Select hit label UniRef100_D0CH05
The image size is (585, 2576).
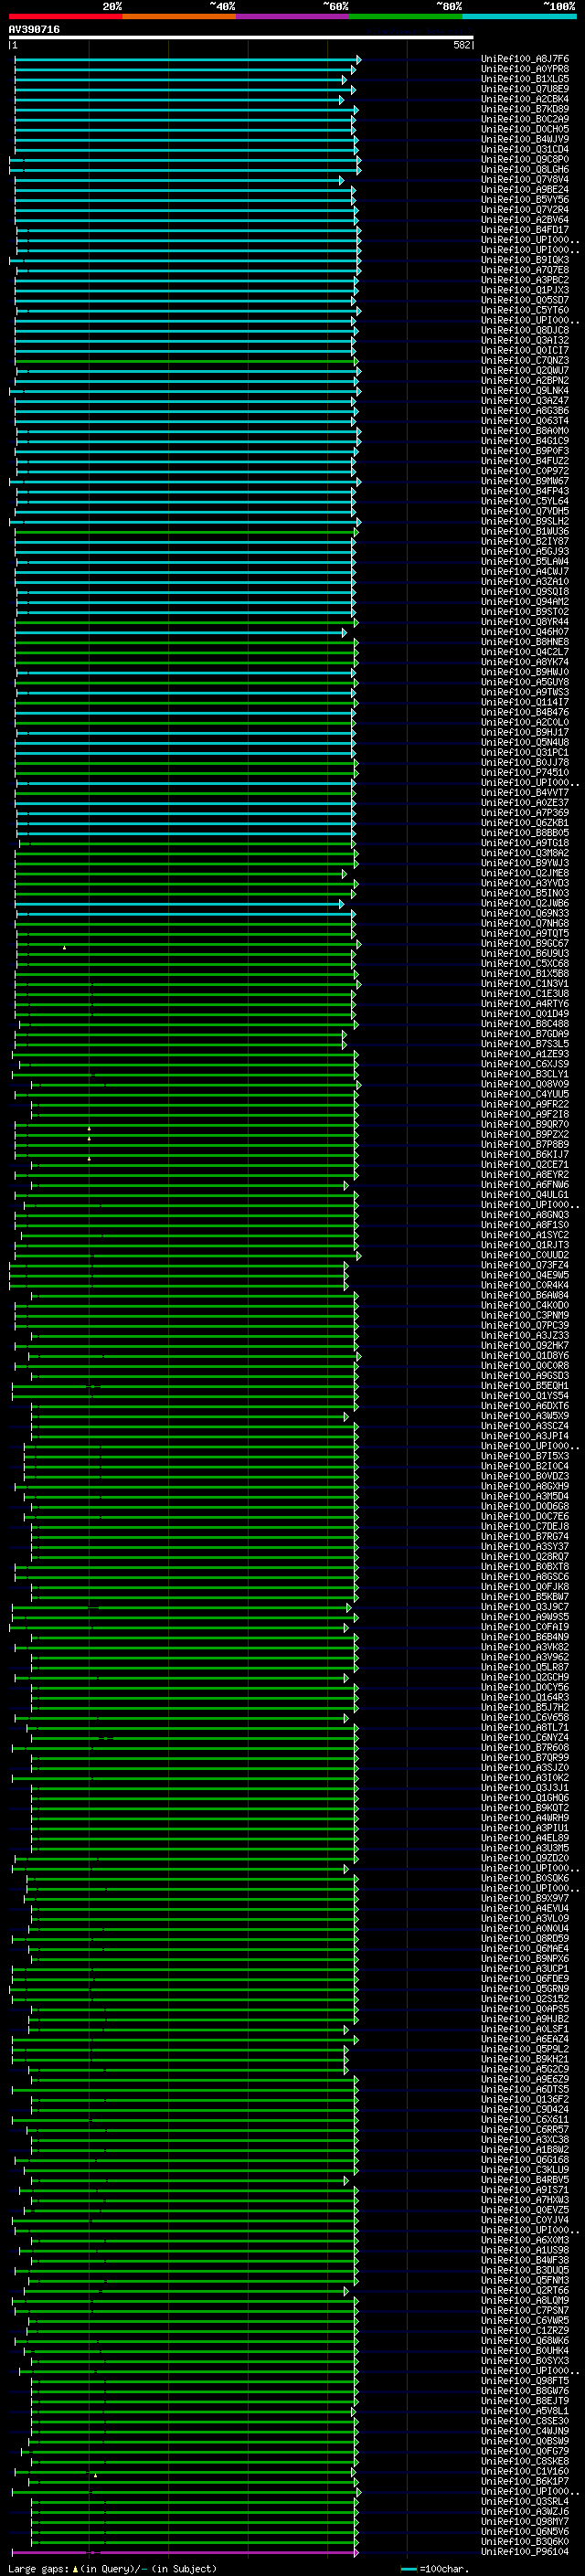pos(525,129)
